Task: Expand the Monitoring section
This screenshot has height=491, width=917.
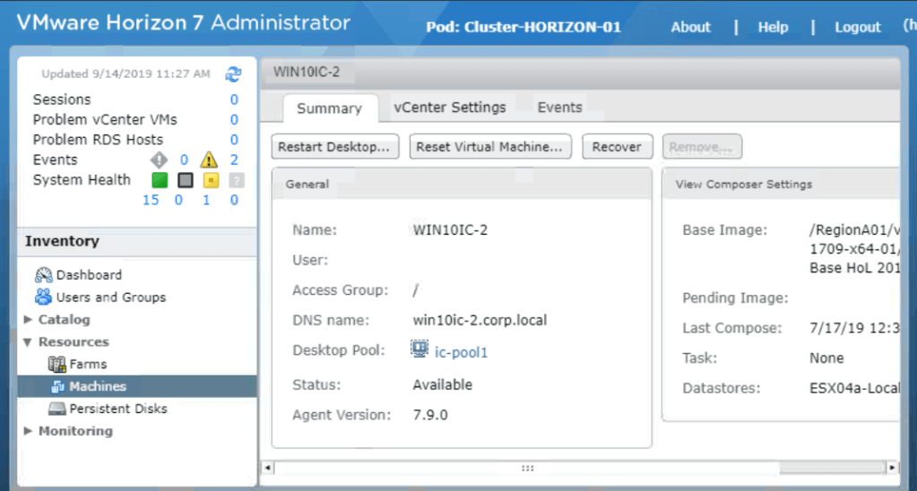Action: coord(29,432)
